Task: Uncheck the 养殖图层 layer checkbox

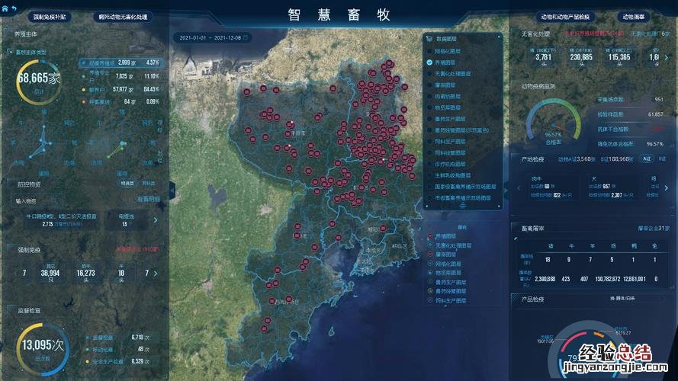Action: tap(429, 62)
